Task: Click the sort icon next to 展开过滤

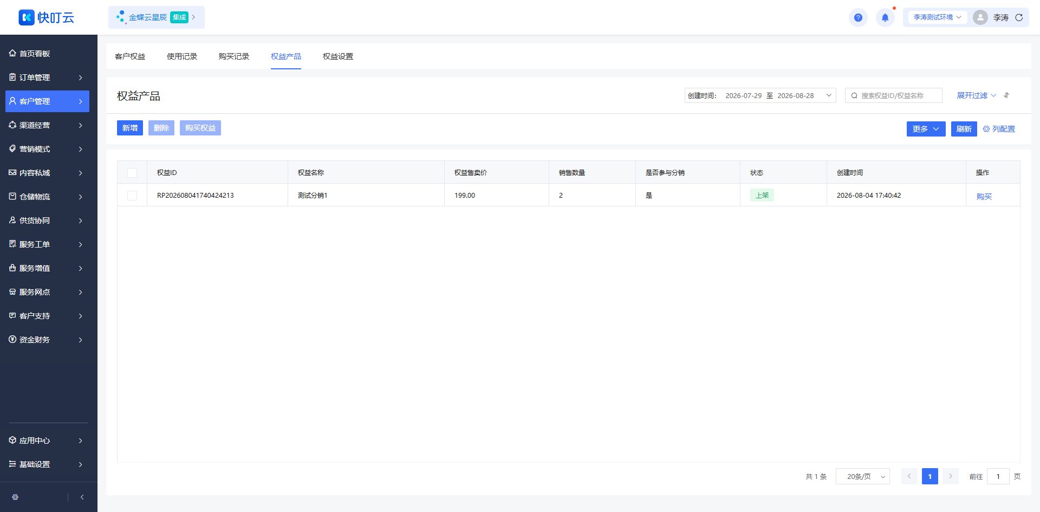Action: 1006,95
